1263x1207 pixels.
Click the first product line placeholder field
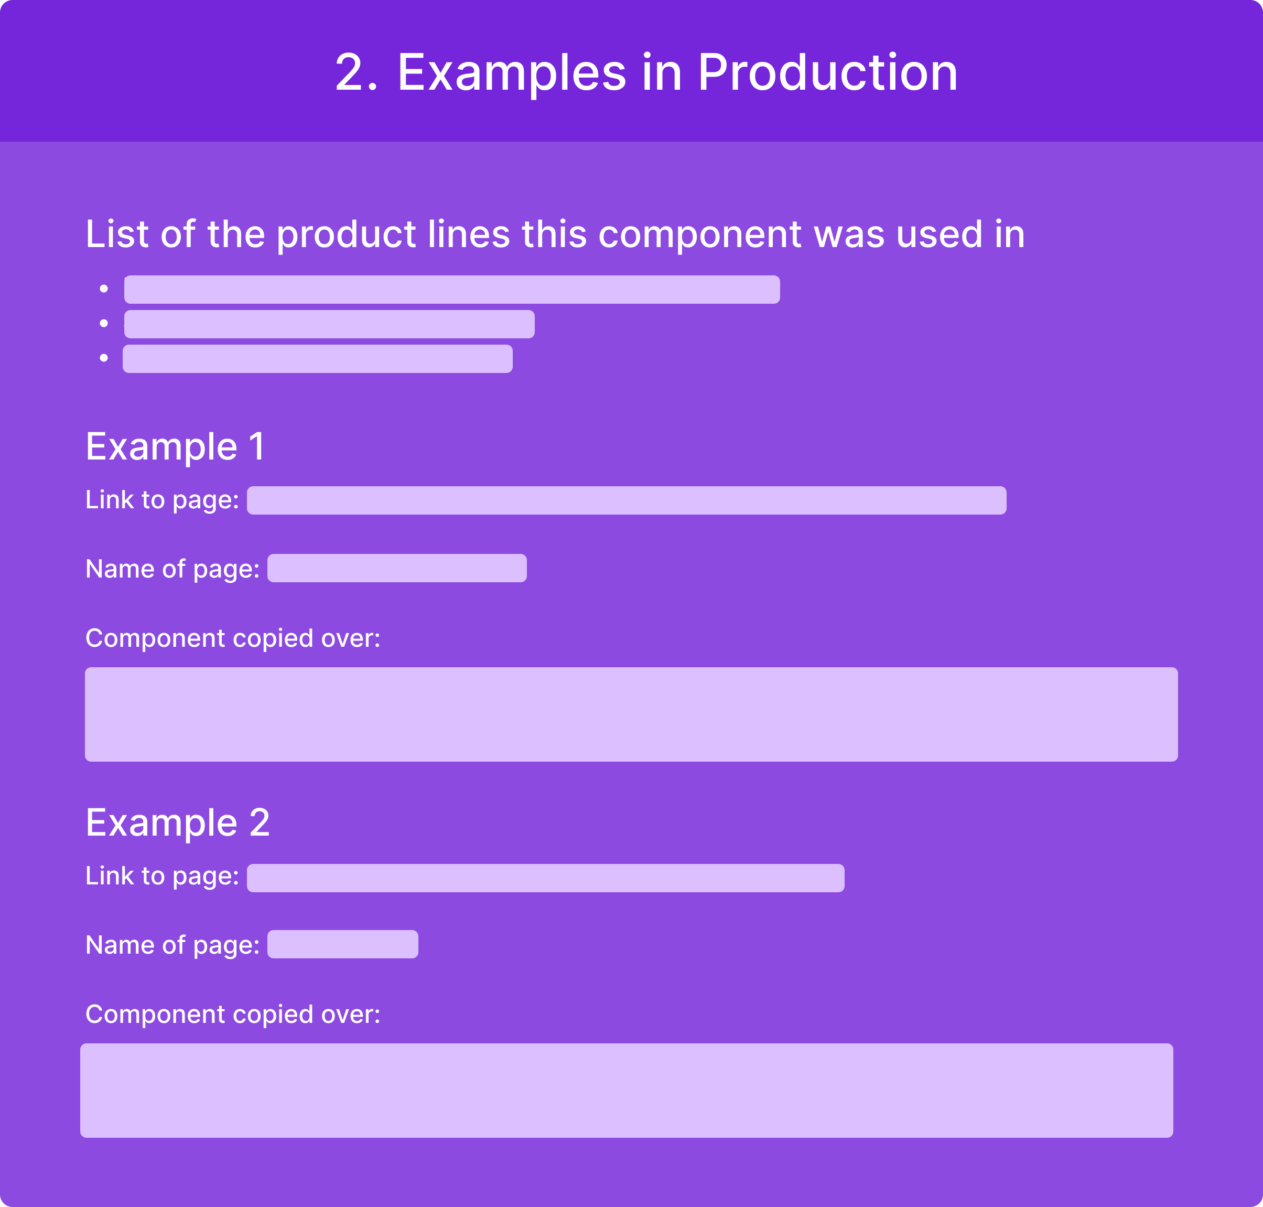(x=452, y=290)
